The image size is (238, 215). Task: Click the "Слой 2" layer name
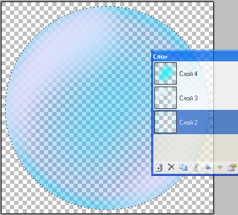tap(188, 123)
